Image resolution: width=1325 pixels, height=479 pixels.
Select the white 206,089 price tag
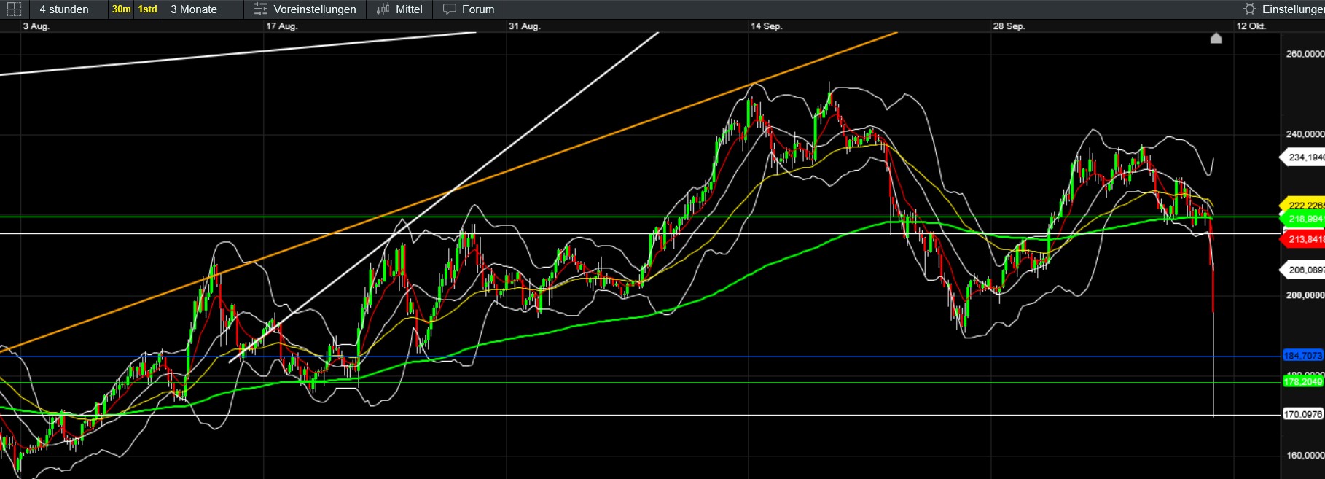pos(1303,270)
